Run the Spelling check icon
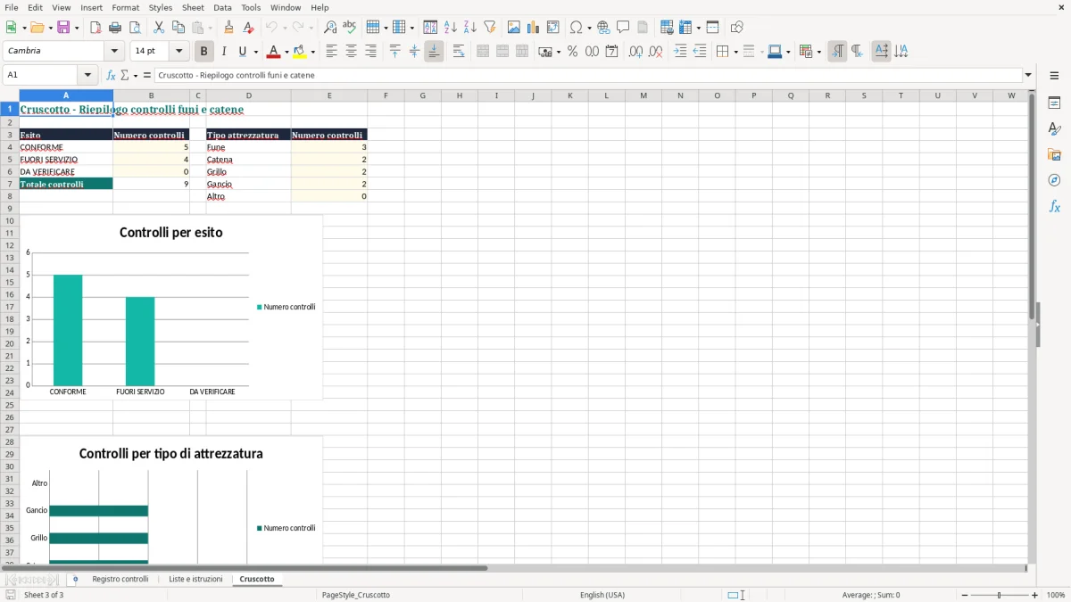 (x=350, y=28)
